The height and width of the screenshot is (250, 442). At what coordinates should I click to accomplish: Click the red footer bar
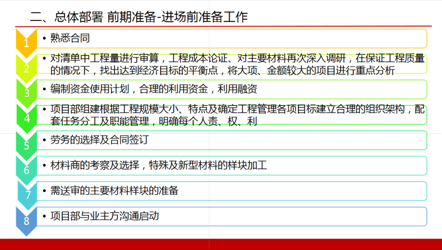point(221,244)
